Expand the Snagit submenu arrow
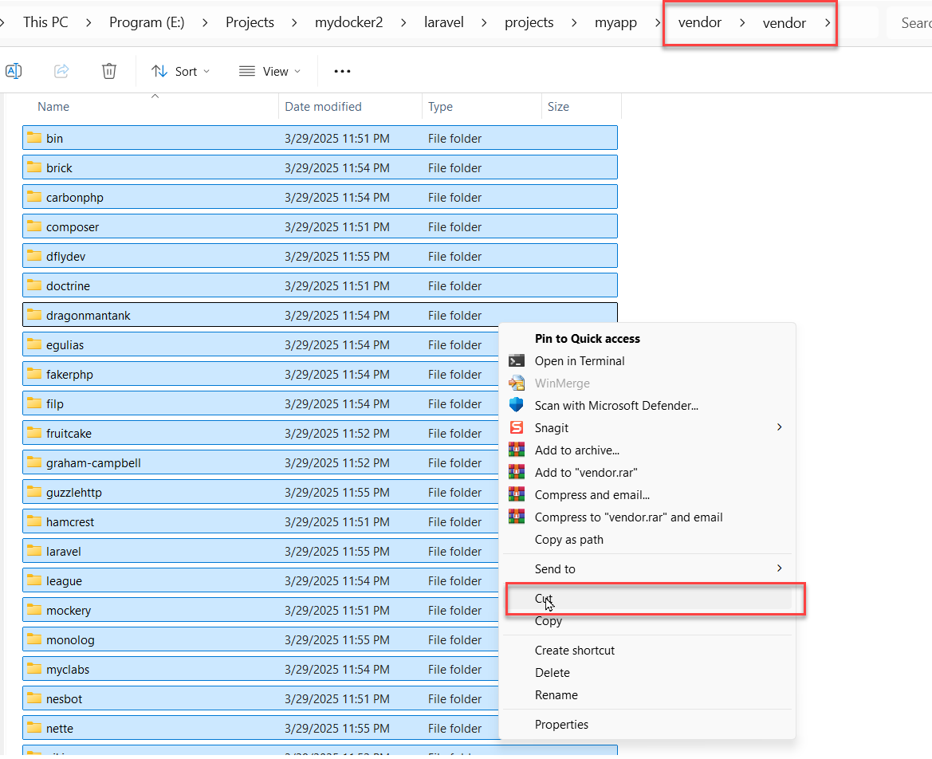 click(x=779, y=427)
